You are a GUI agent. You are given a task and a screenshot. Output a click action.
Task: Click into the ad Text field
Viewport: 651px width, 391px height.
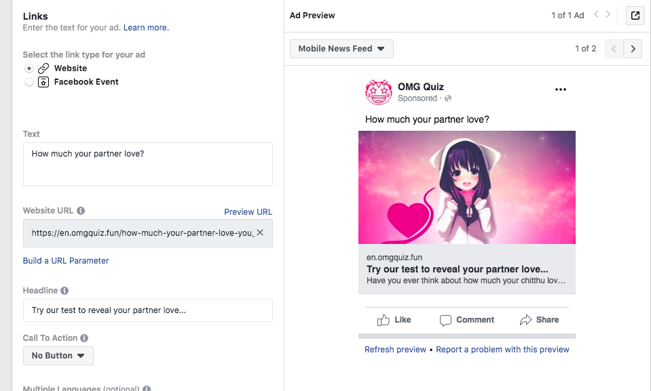tap(148, 164)
